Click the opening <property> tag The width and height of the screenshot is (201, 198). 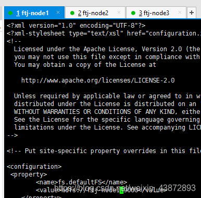point(29,174)
